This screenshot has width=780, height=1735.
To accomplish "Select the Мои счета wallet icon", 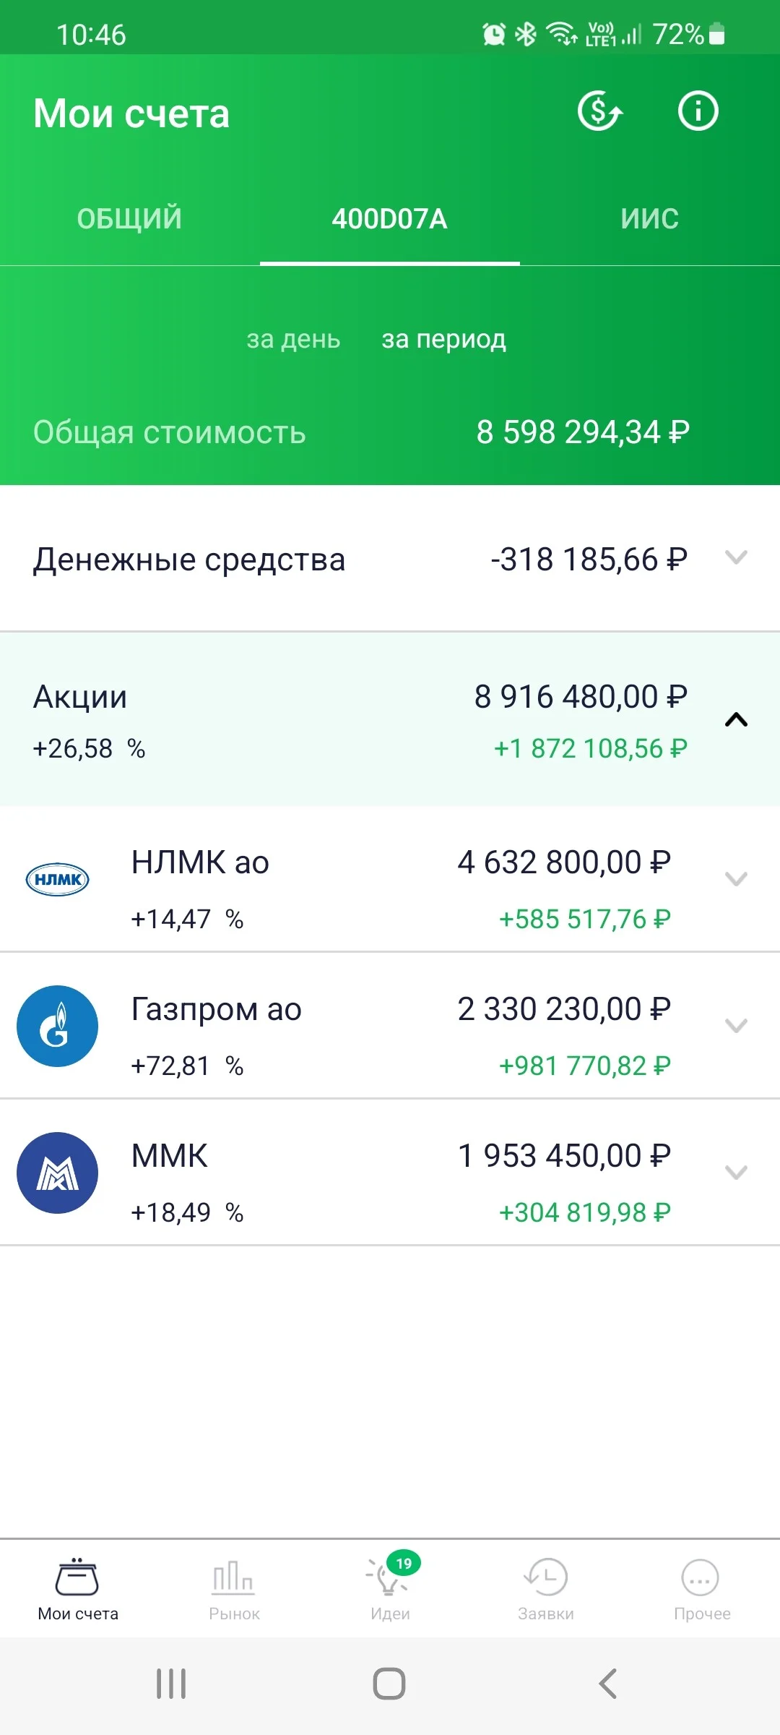I will click(77, 1576).
